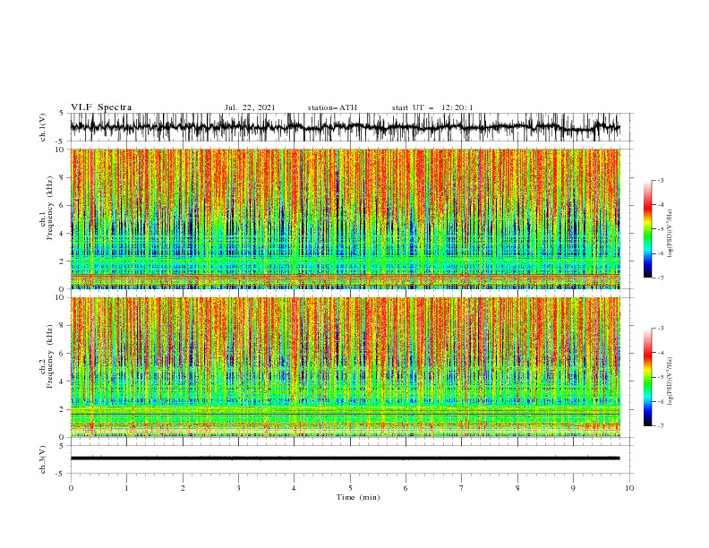Image resolution: width=709 pixels, height=548 pixels.
Task: Click the "ch.3(V)" axis label
Action: pos(43,459)
